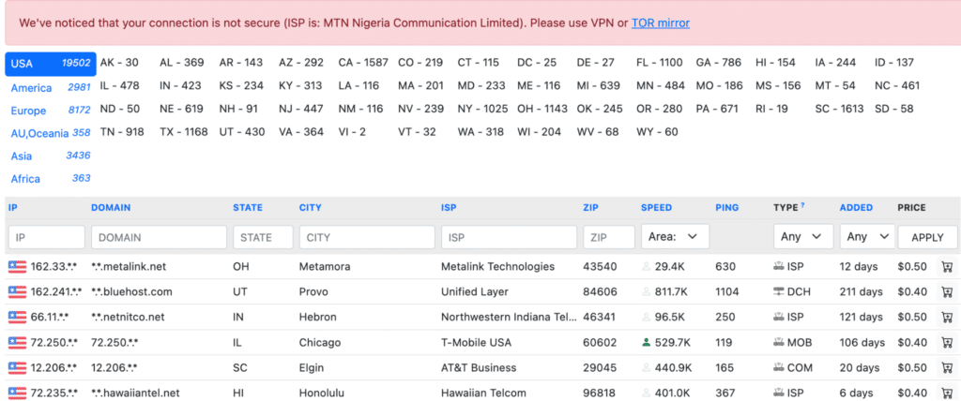Open the Speed Area dropdown
961x401 pixels.
675,236
